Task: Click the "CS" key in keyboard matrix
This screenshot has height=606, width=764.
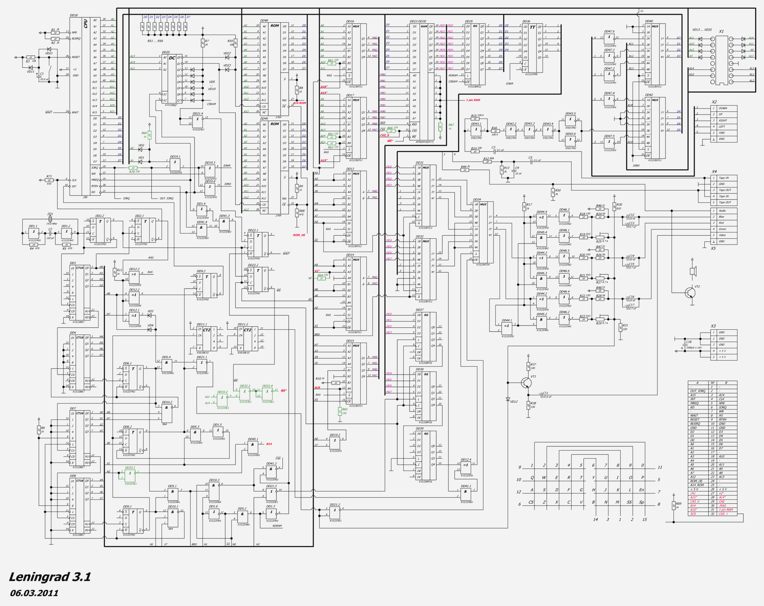Action: 531,502
